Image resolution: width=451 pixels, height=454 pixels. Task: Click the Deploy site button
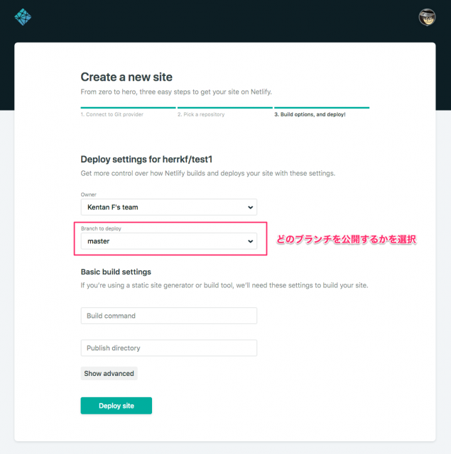click(x=116, y=406)
